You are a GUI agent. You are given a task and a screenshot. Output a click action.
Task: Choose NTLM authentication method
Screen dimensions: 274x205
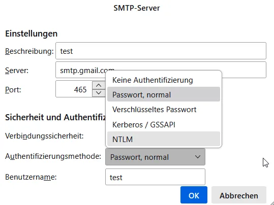click(x=164, y=139)
